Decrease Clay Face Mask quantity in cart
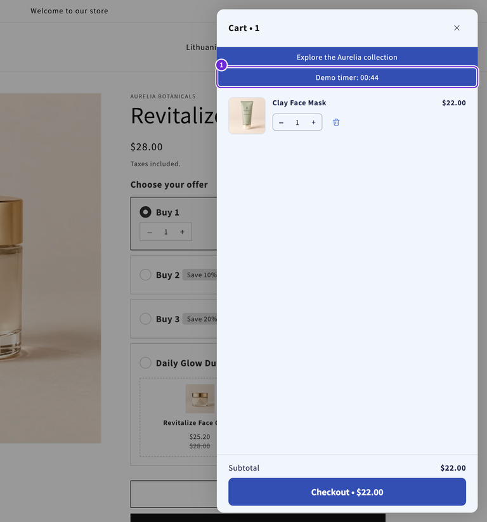Screen dimensions: 487x522 [282, 122]
